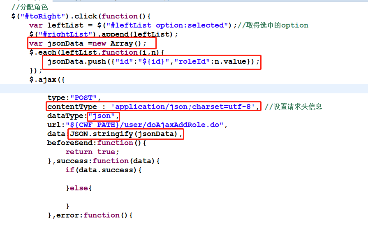Viewport: 368px width, 229px height.
Task: Click the "error:function(){" callback line
Action: click(94, 215)
